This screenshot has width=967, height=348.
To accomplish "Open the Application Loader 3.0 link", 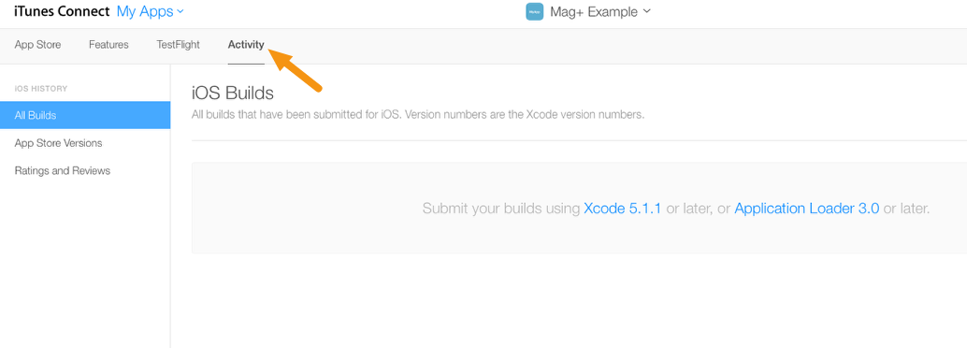I will (x=807, y=209).
